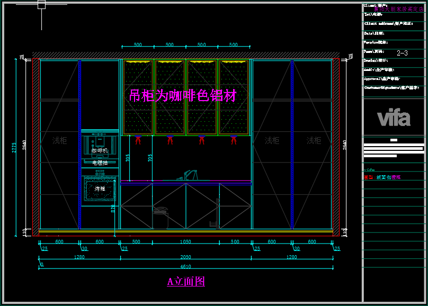Select the leftmost red spotlight under wall cabinet
This screenshot has height=306, width=428.
138,140
